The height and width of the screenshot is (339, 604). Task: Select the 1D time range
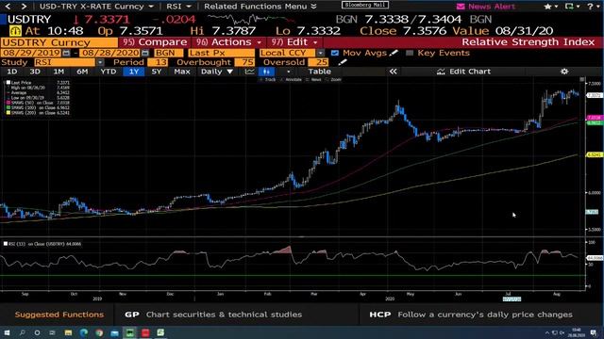[12, 72]
